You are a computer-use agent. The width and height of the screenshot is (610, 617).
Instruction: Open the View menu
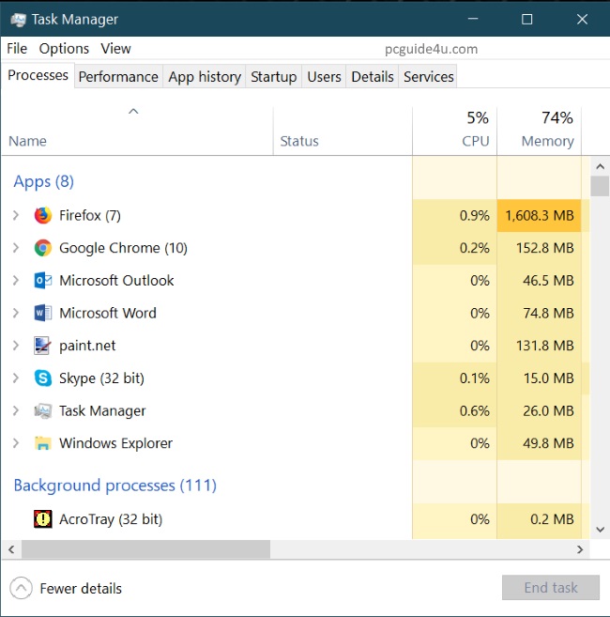[115, 49]
